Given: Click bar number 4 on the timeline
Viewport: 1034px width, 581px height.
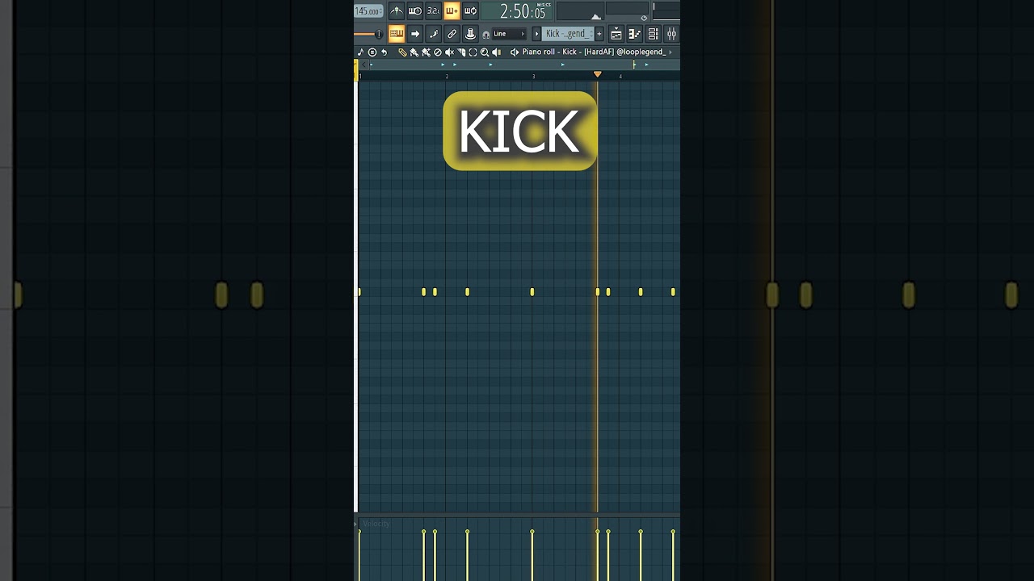Looking at the screenshot, I should [620, 77].
